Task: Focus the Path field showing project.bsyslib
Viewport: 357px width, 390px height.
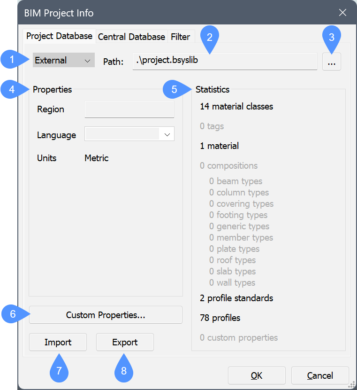Action: [224, 61]
